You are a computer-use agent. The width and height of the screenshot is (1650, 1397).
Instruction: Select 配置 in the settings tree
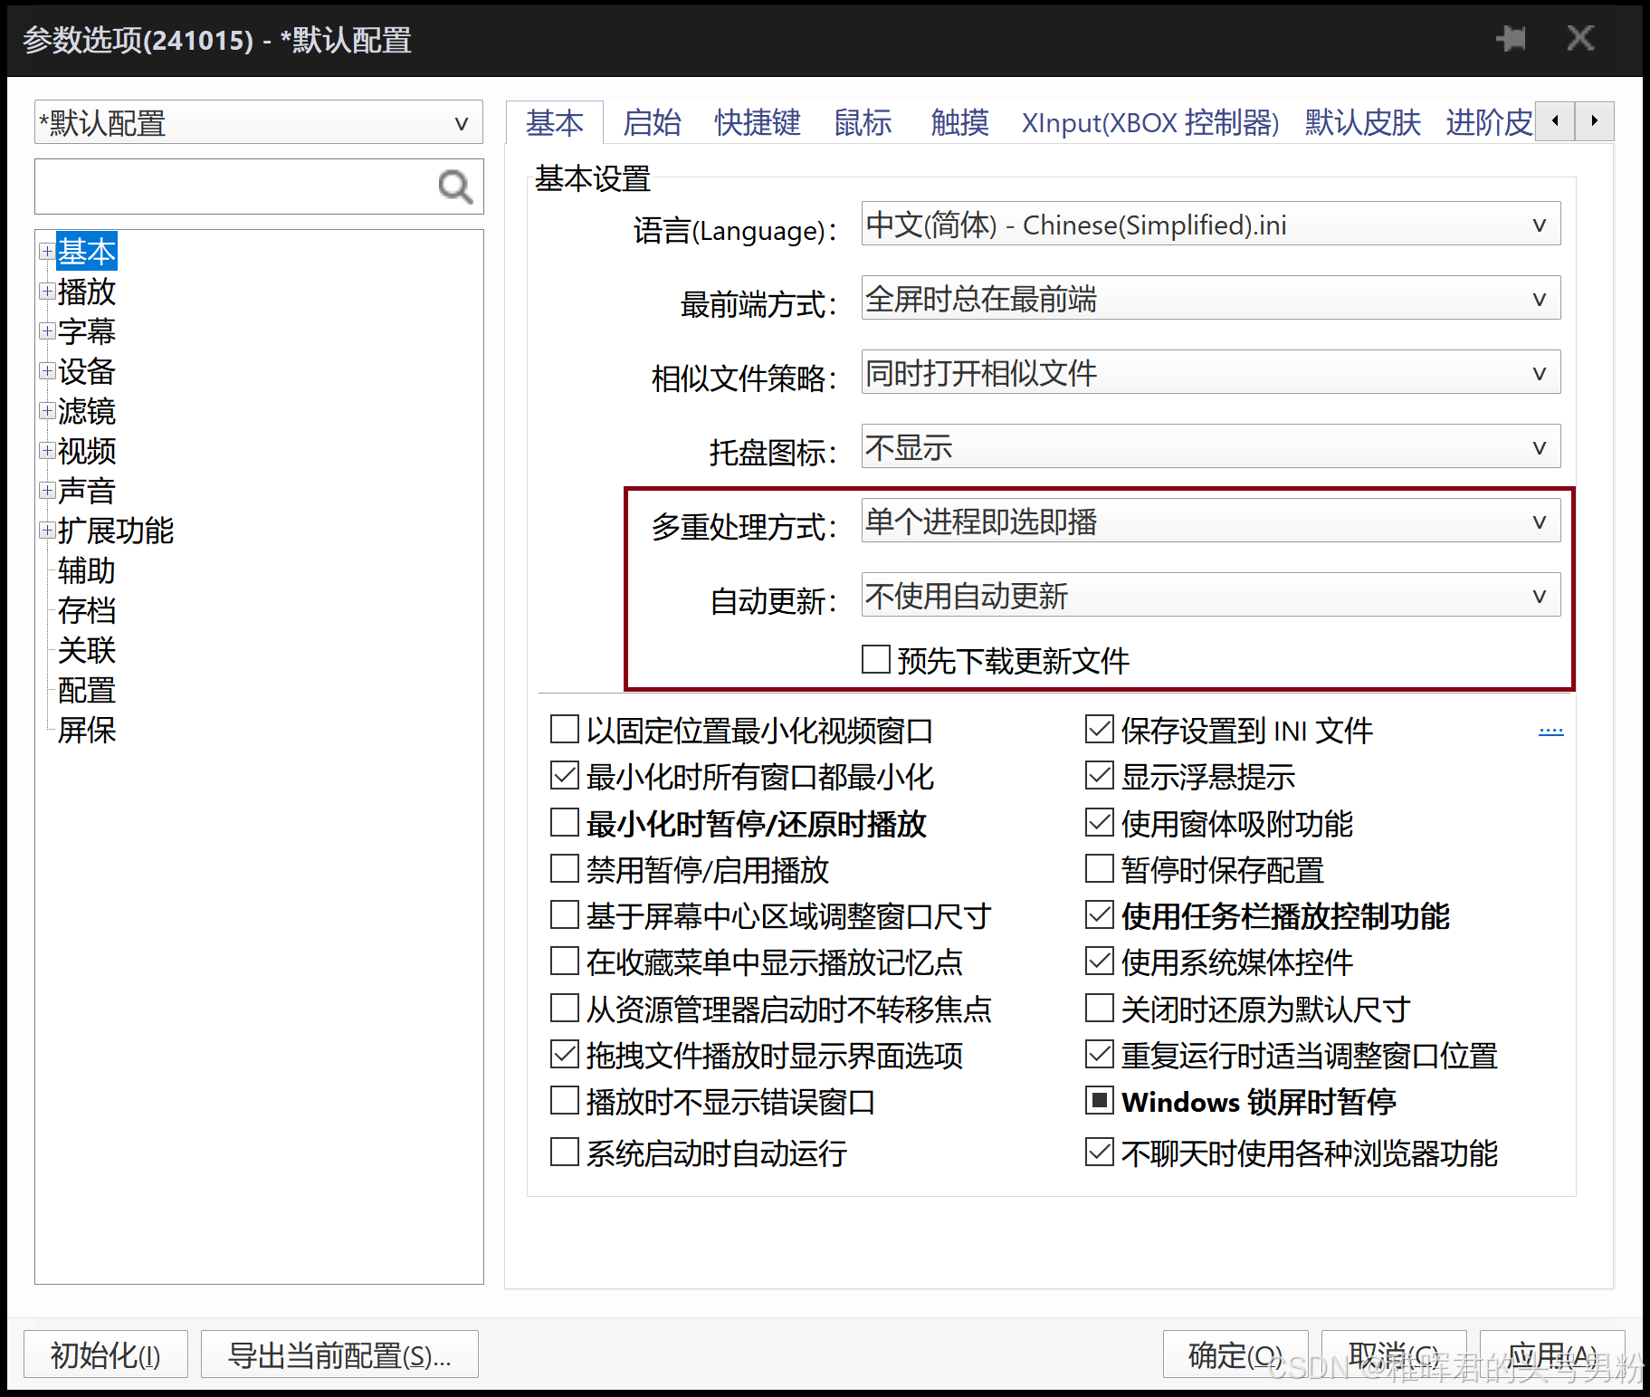[x=87, y=690]
